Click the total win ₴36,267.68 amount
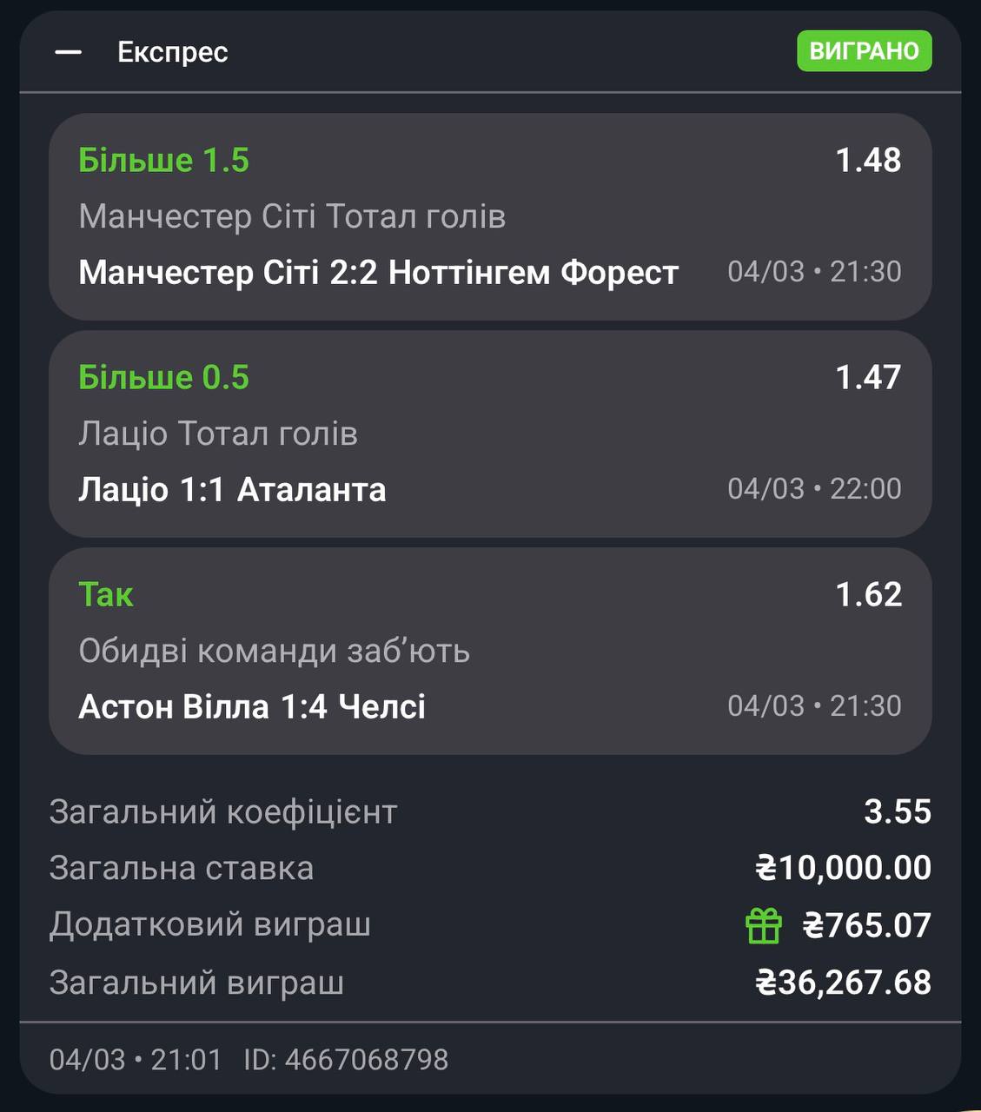The width and height of the screenshot is (981, 1112). coord(843,983)
